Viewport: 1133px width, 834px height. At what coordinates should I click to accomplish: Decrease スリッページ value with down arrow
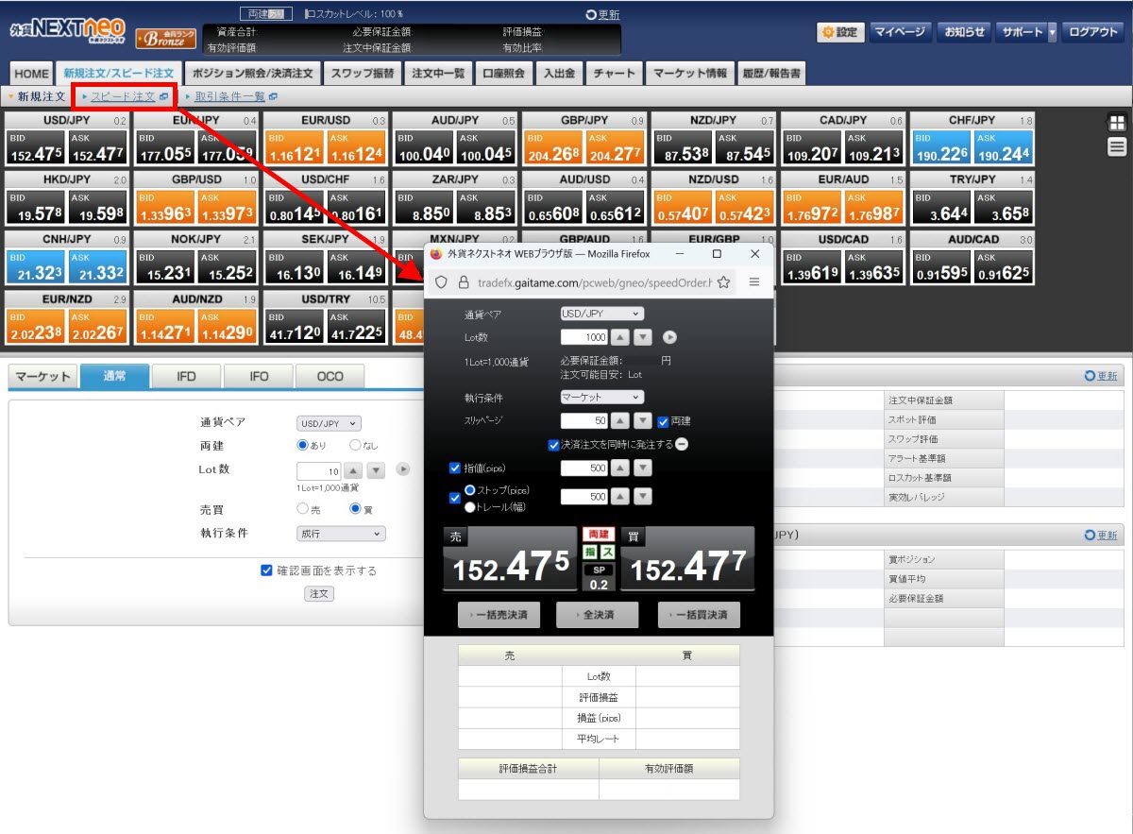tap(642, 421)
